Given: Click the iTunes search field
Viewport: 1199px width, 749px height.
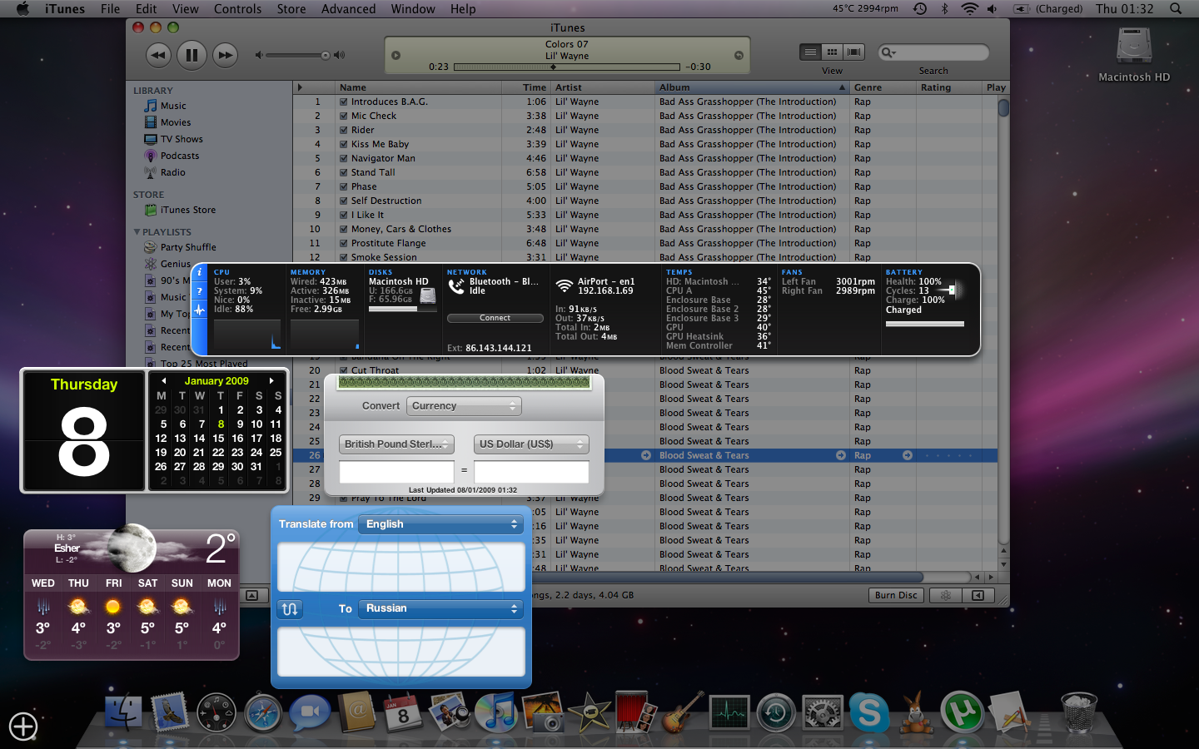Looking at the screenshot, I should click(x=934, y=52).
